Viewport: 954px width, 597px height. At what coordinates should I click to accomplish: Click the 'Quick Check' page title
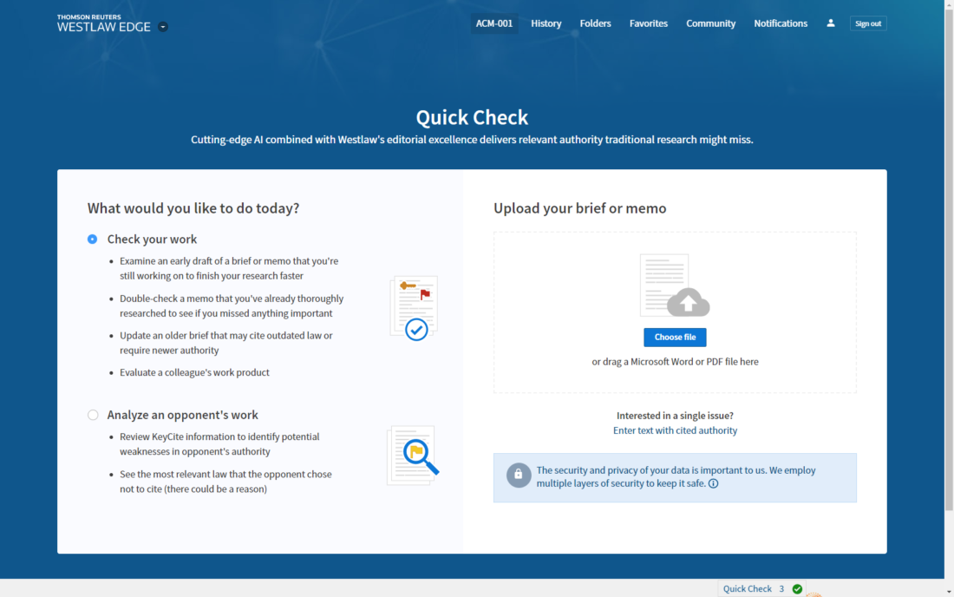472,117
